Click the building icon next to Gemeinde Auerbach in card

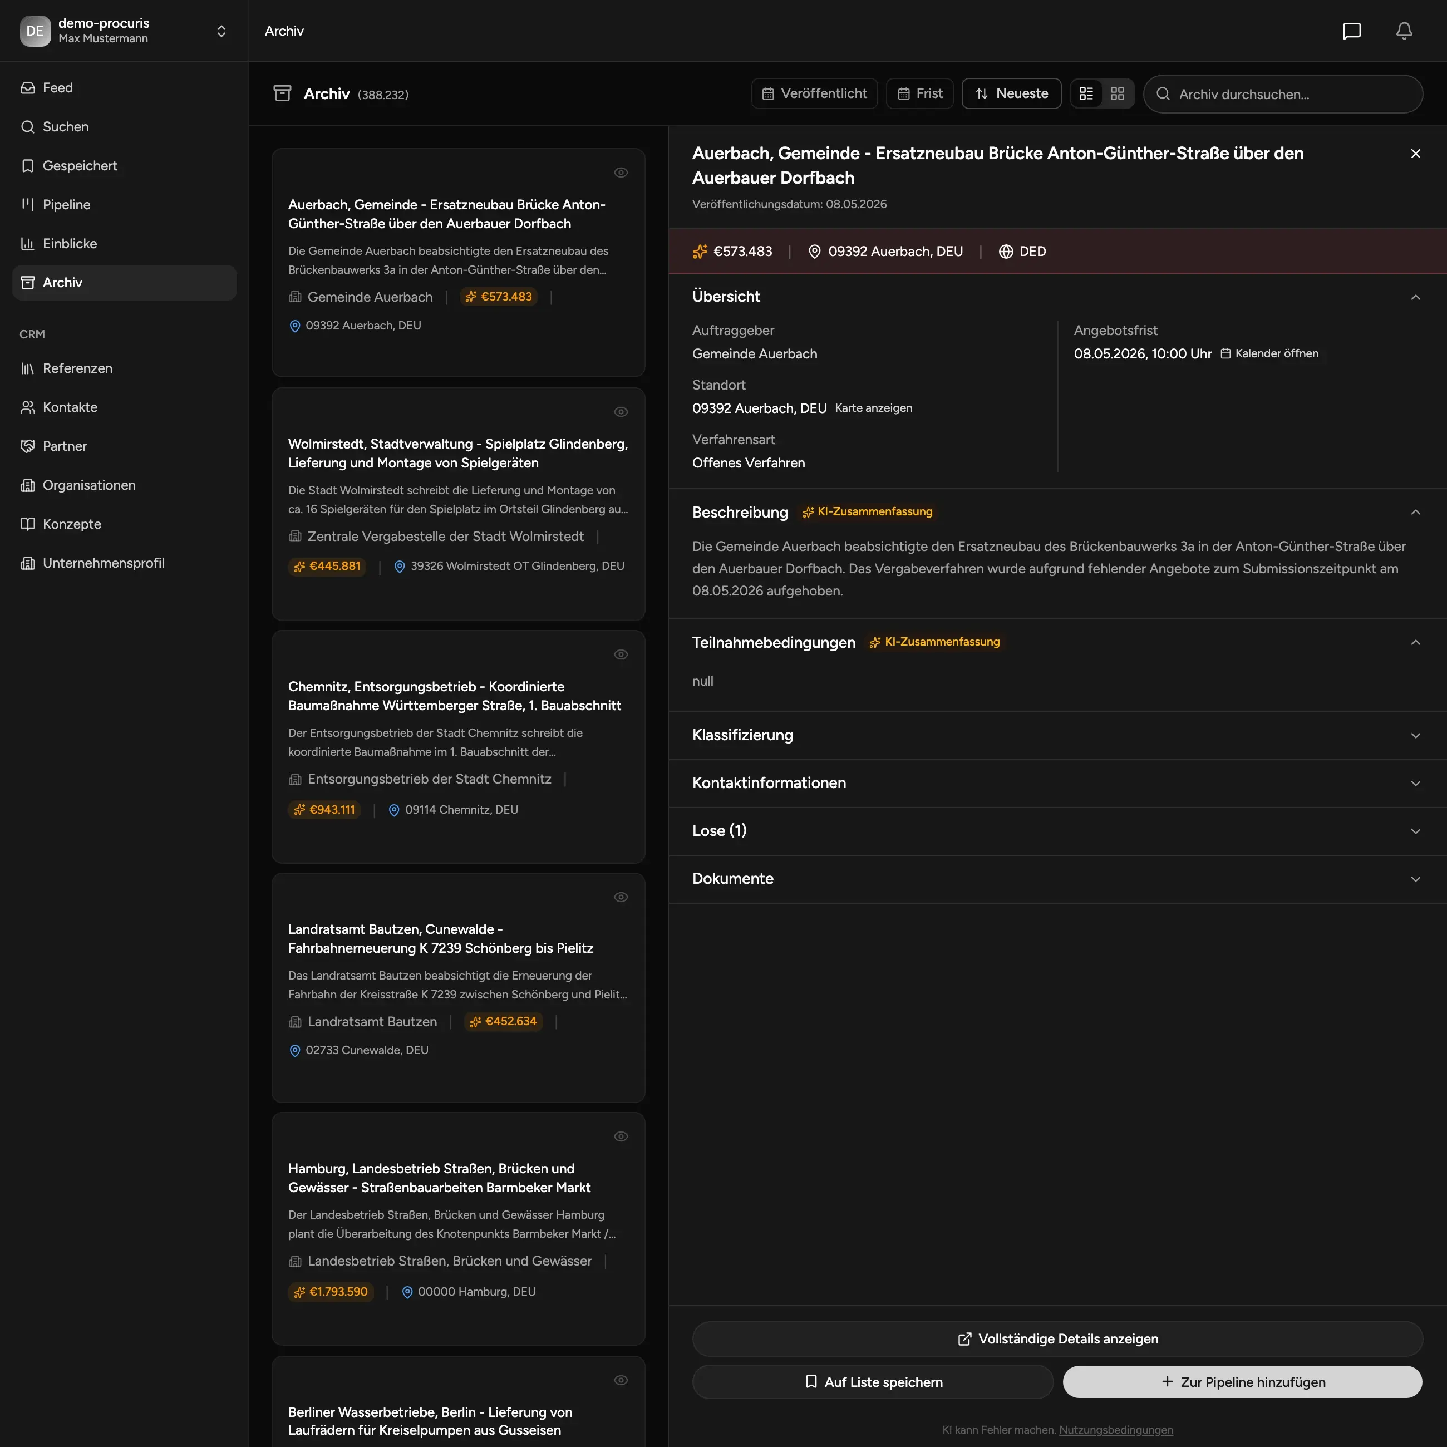pyautogui.click(x=295, y=297)
